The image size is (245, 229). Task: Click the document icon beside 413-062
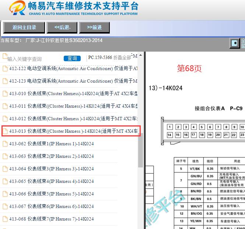(x=5, y=143)
